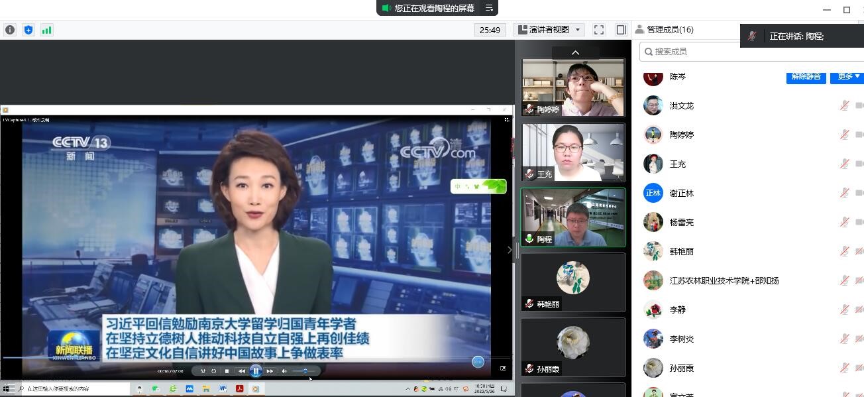Toggle 洪文龙's microphone mute icon
Viewport: 864px width, 397px height.
(x=844, y=105)
